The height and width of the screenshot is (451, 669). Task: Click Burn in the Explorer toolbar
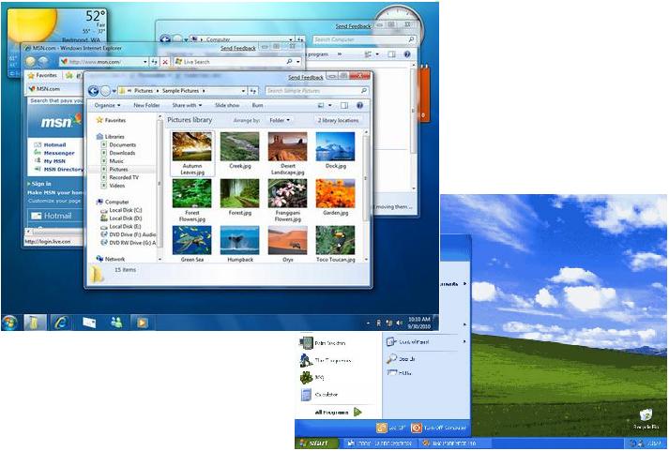point(257,105)
